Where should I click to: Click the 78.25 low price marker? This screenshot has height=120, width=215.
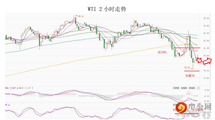pos(187,67)
